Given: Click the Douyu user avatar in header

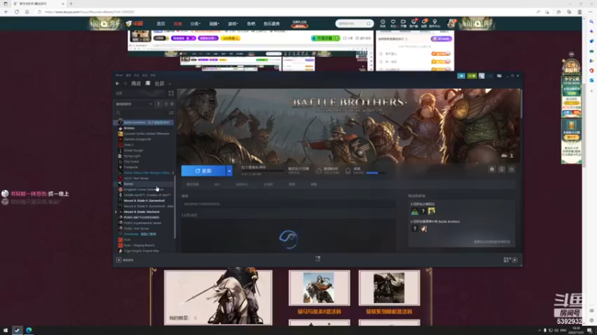Looking at the screenshot, I should click(451, 23).
